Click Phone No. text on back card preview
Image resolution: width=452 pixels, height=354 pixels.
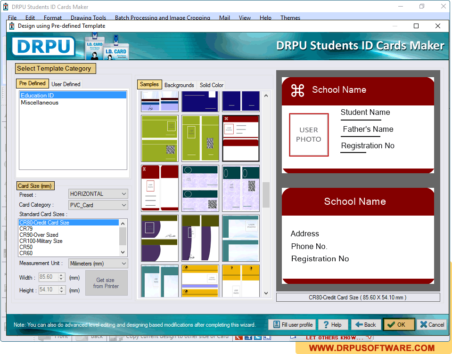(x=309, y=246)
